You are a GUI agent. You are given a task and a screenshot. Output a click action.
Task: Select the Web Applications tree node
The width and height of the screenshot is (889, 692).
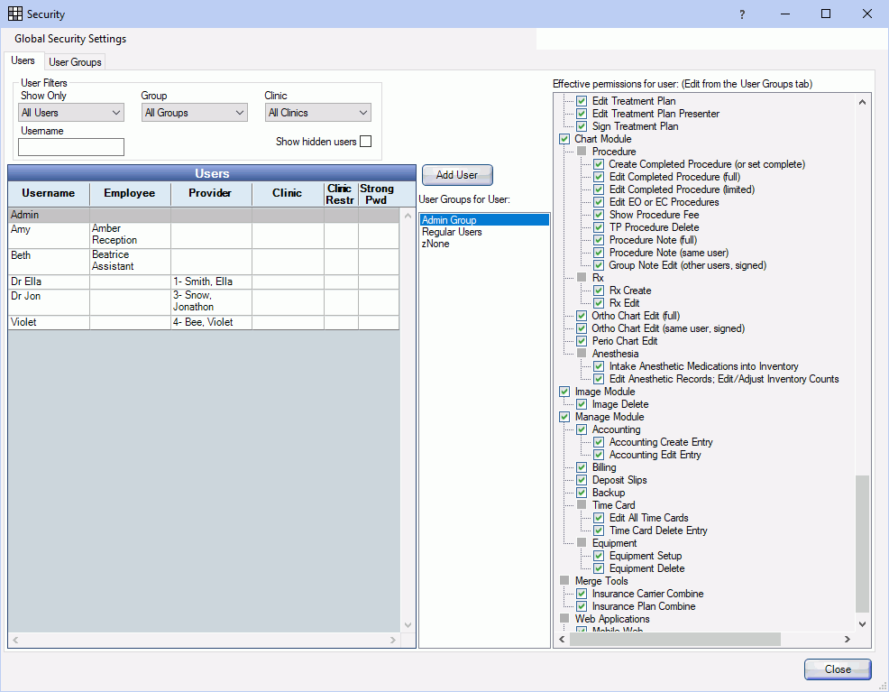coord(612,619)
